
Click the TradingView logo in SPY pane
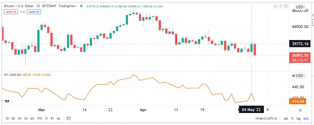point(7,101)
